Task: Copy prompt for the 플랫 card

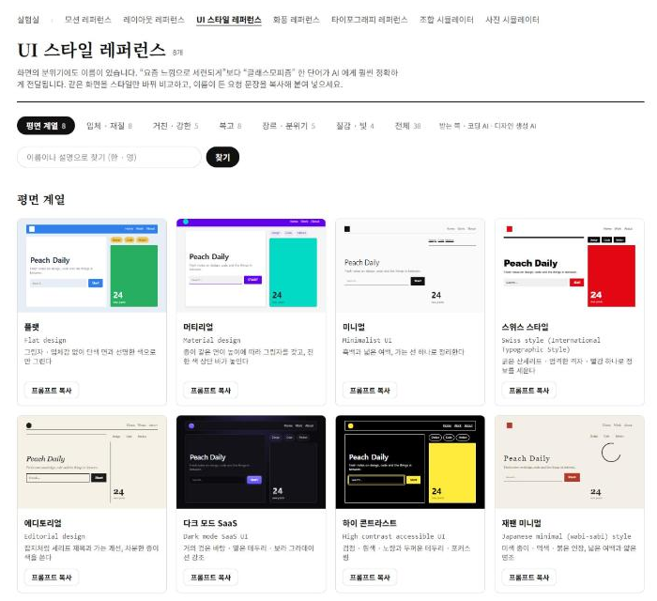Action: (x=52, y=391)
